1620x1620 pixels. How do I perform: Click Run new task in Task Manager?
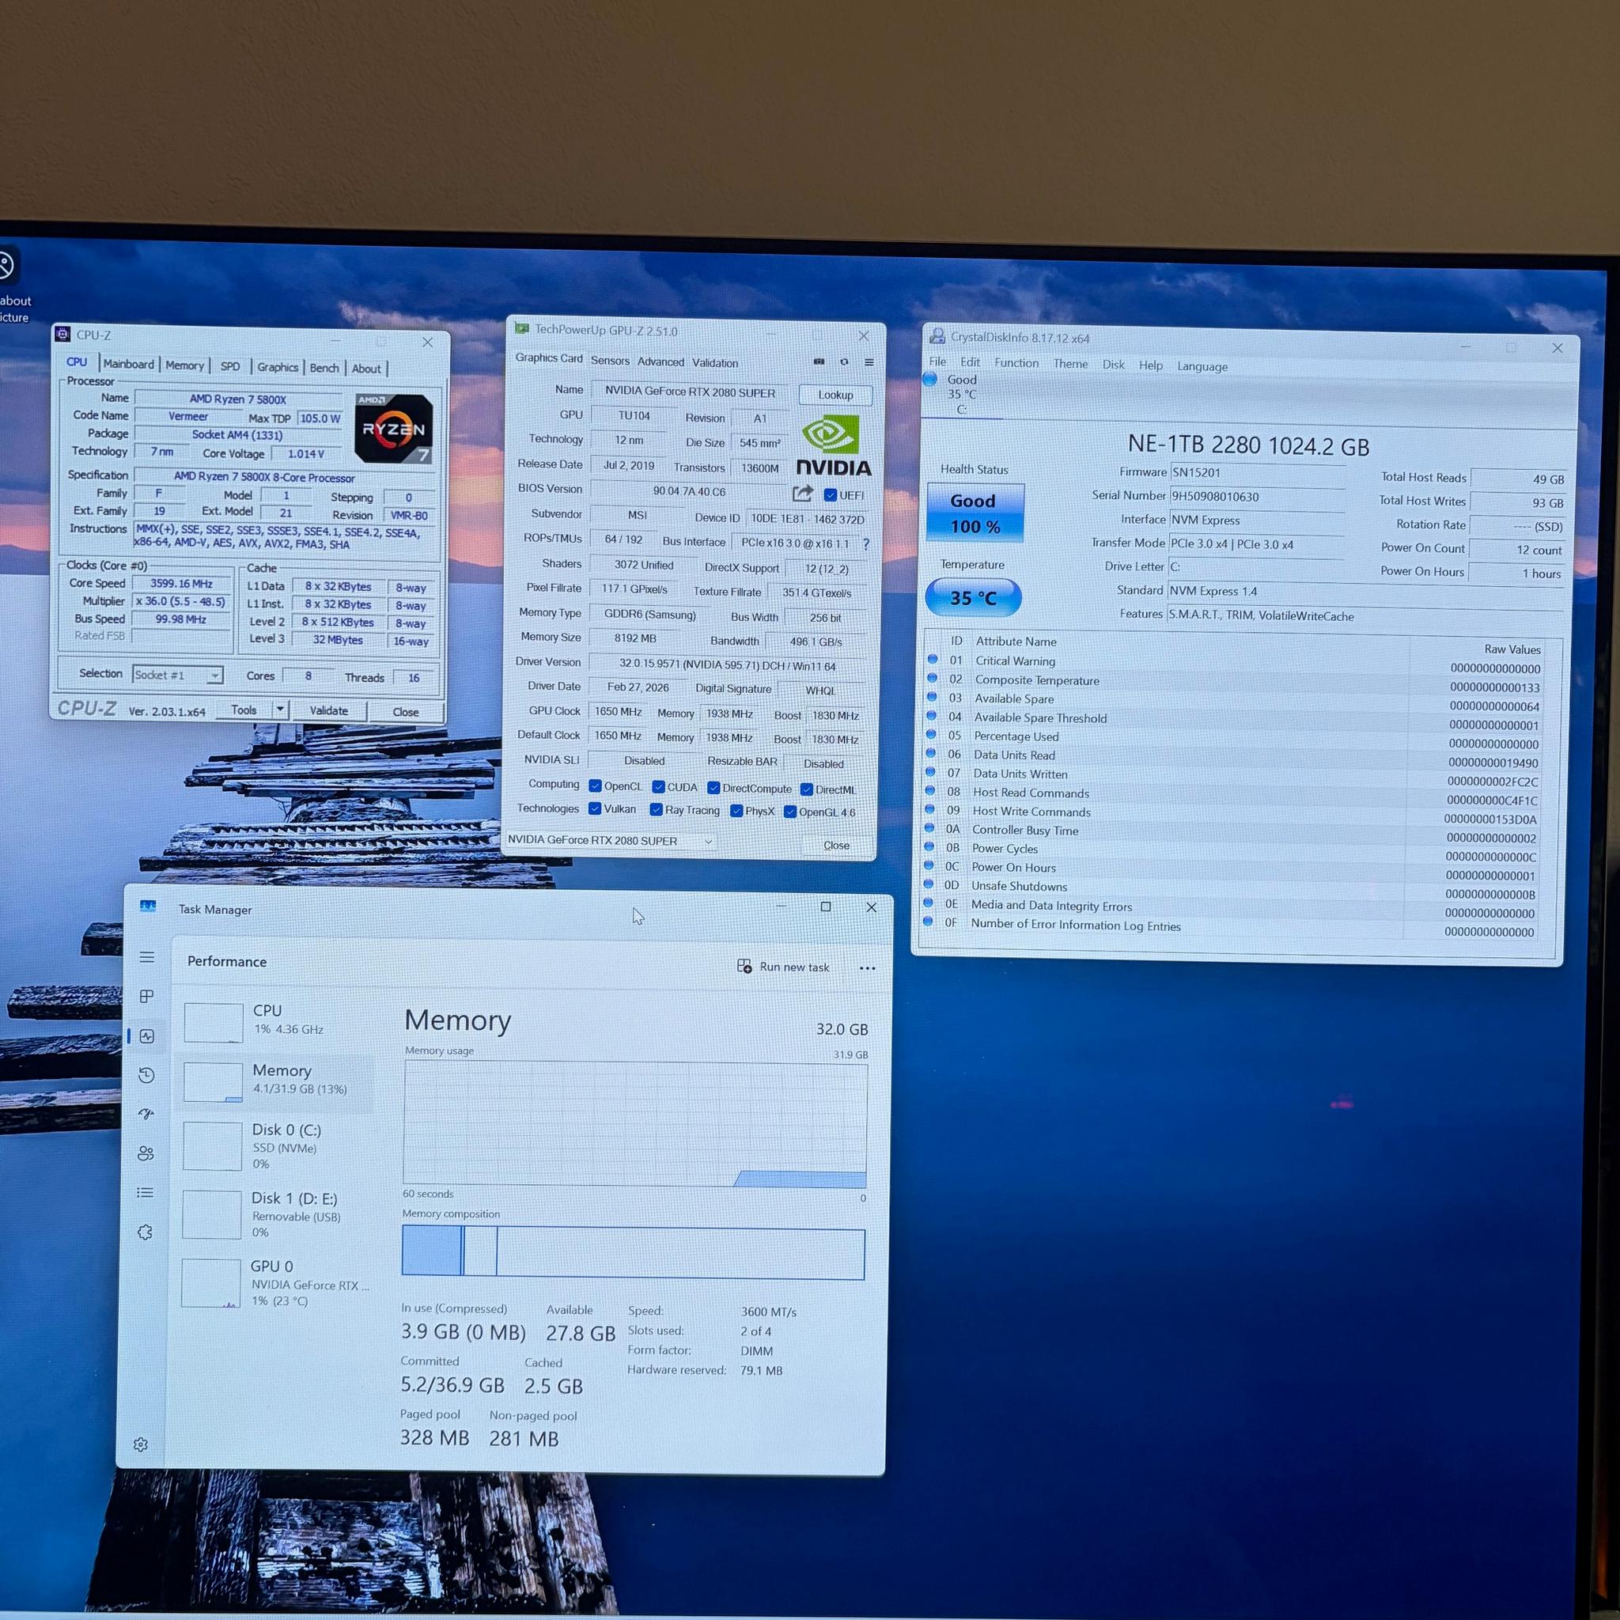point(783,966)
